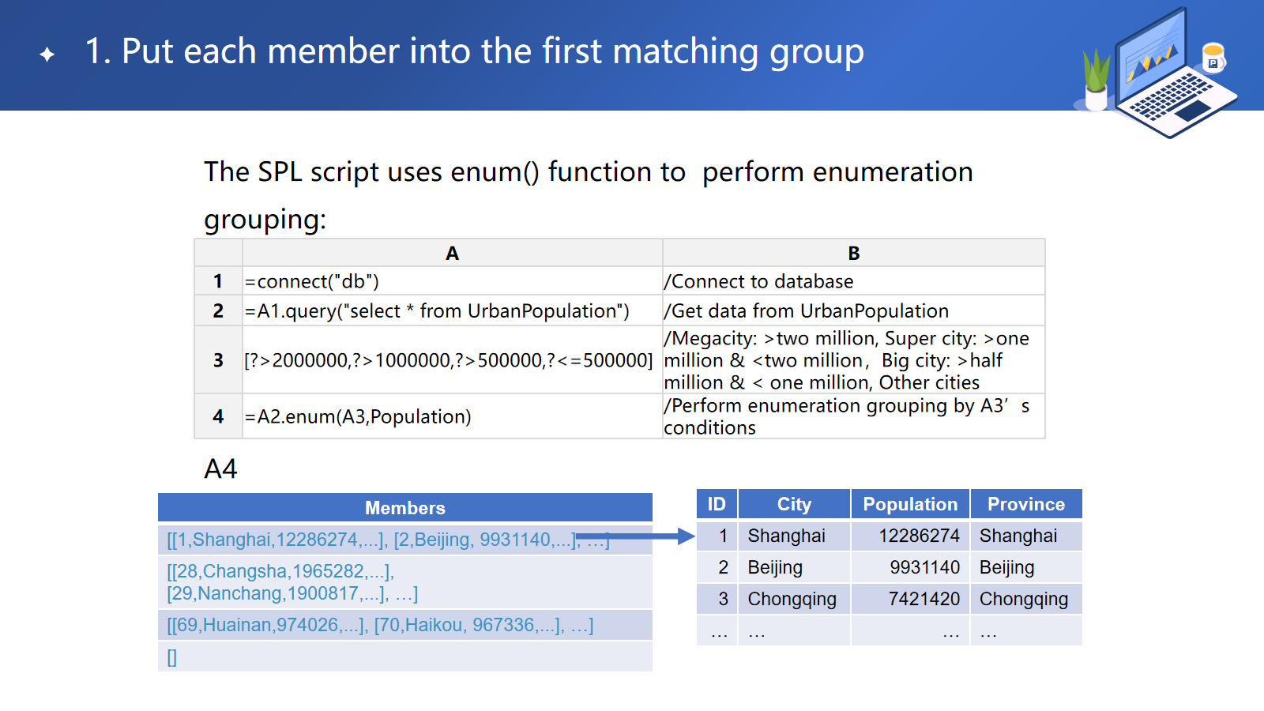Click the Province column header

[1025, 504]
